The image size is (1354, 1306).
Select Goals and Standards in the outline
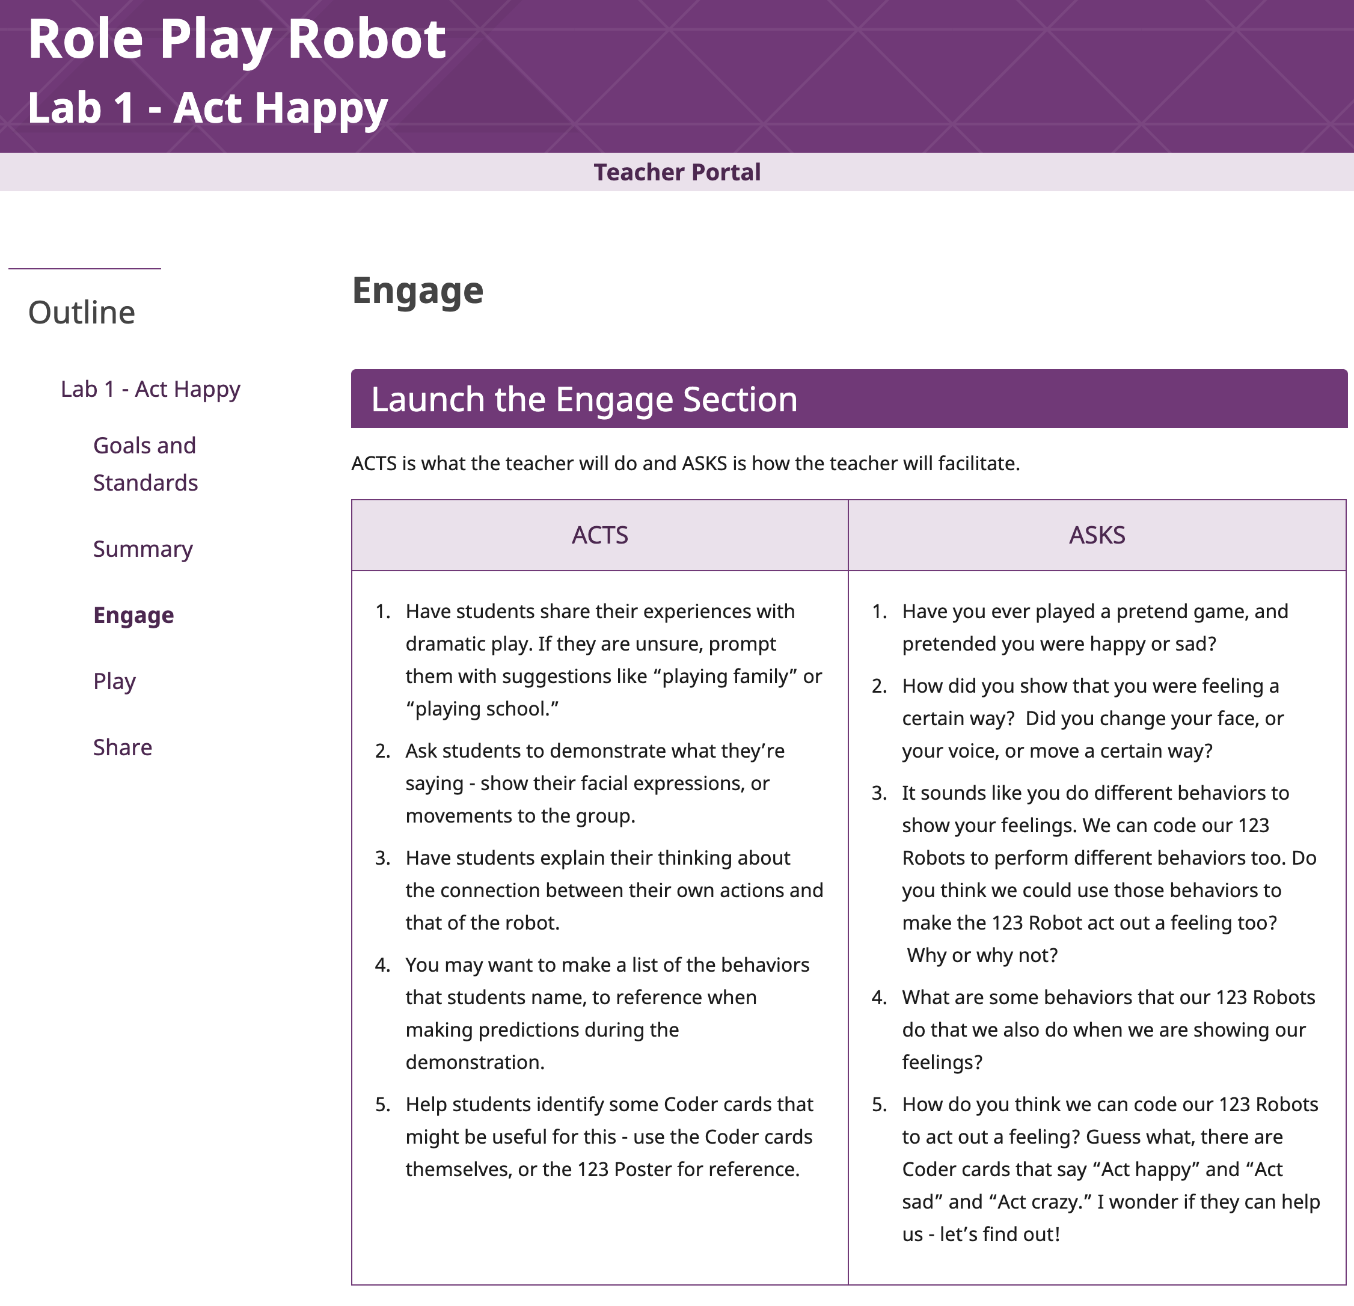pos(144,463)
